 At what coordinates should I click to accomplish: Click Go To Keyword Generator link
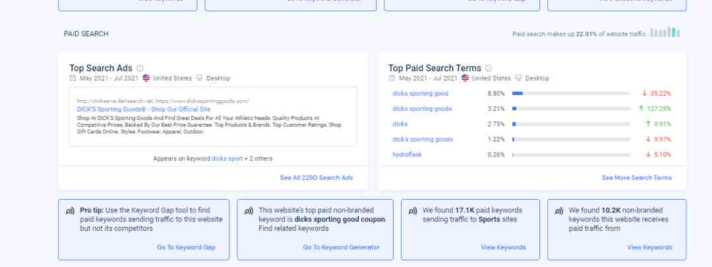tap(341, 247)
